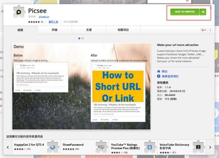Click the size value 88.66KiB
The image size is (219, 158).
(x=170, y=95)
